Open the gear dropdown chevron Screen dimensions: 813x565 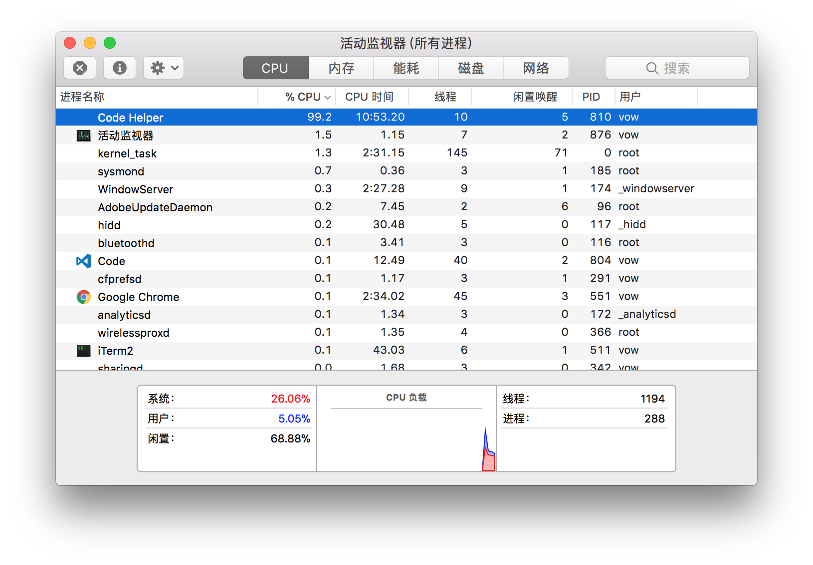[x=173, y=68]
